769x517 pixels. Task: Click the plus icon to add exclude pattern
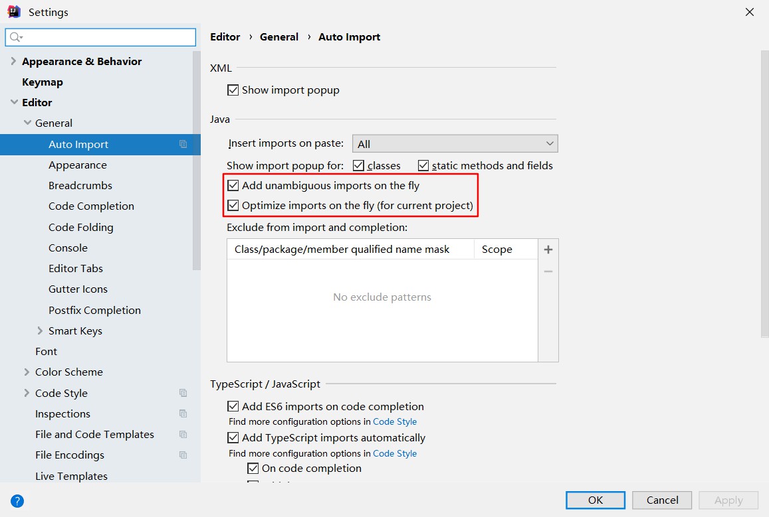tap(548, 250)
